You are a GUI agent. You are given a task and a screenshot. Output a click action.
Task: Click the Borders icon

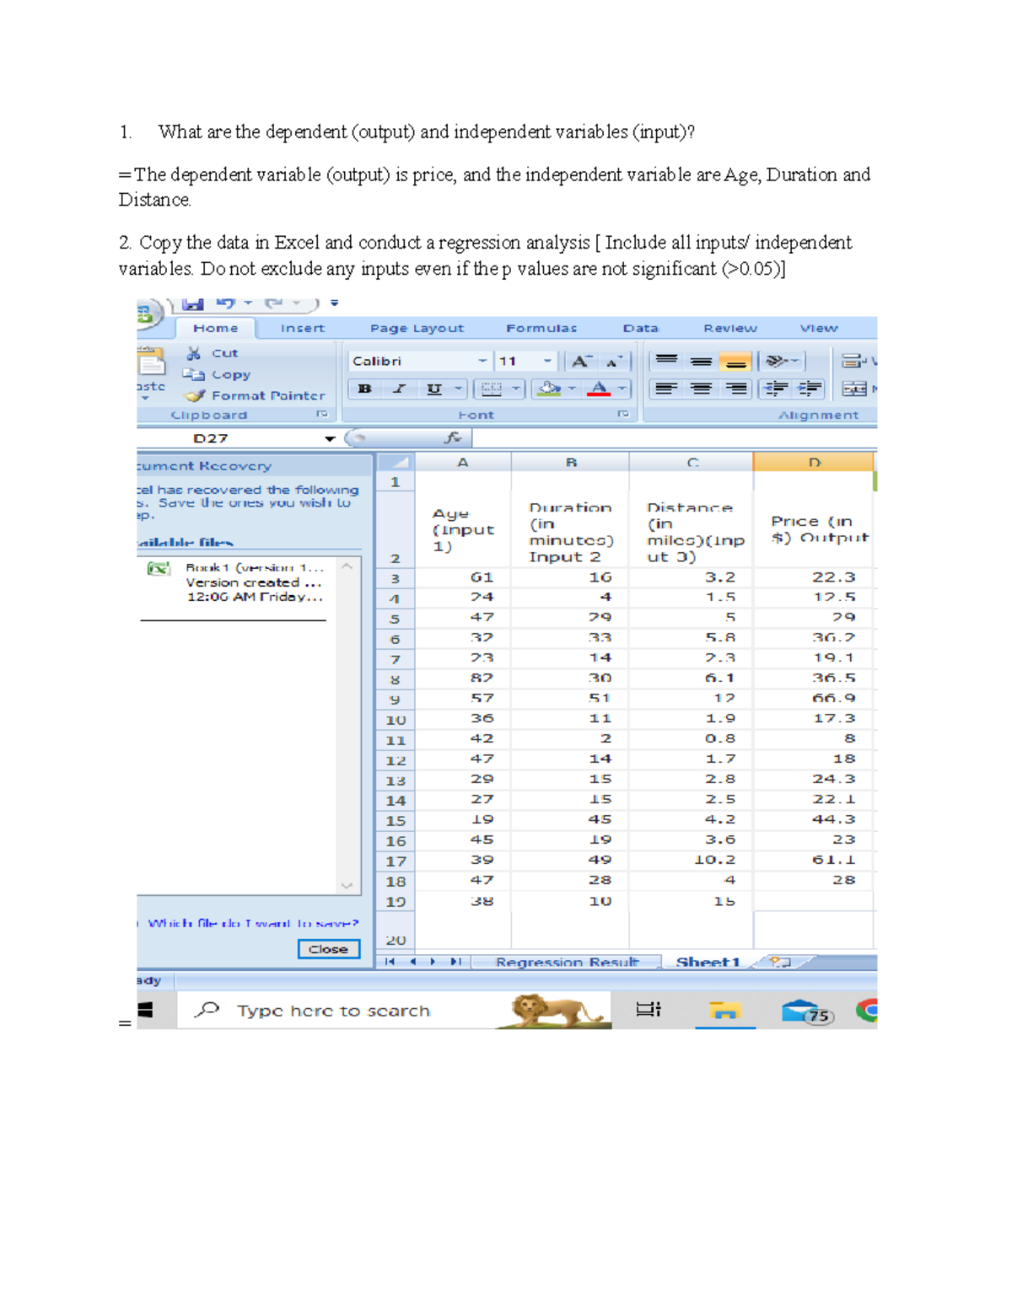tap(491, 389)
